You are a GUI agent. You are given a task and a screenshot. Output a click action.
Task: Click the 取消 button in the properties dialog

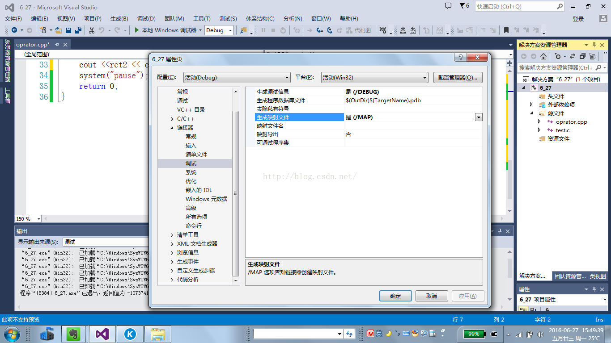432,296
